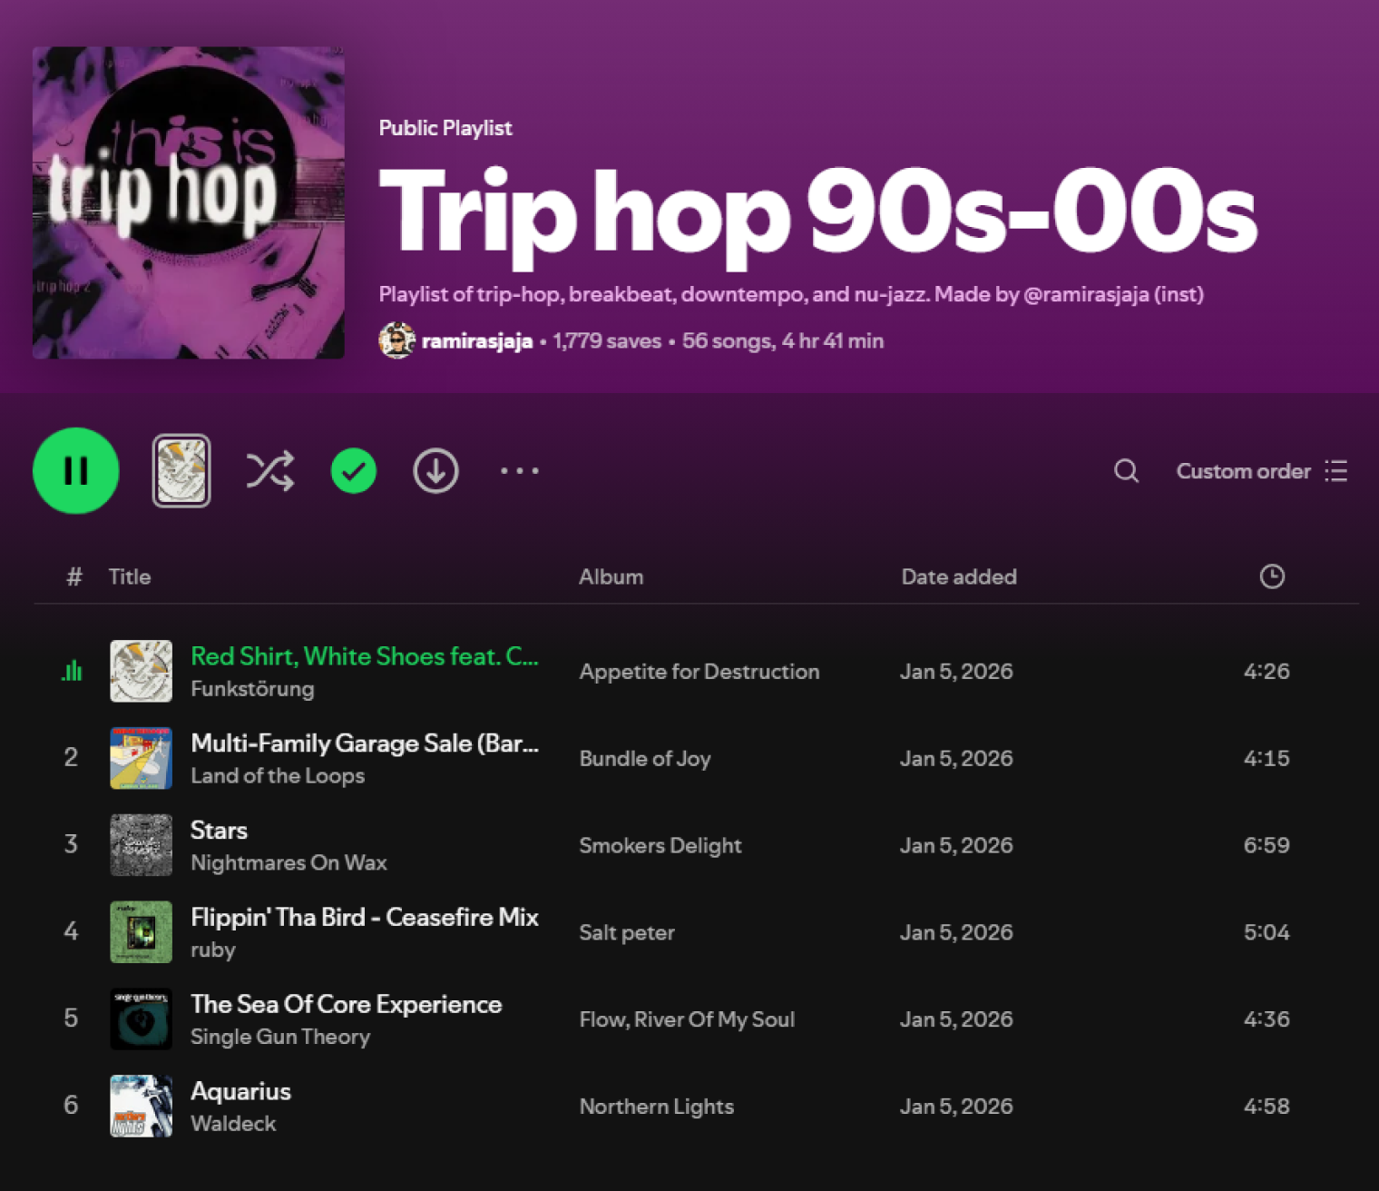1379x1191 pixels.
Task: Click the playing equalizer bars on track one
Action: (x=72, y=671)
